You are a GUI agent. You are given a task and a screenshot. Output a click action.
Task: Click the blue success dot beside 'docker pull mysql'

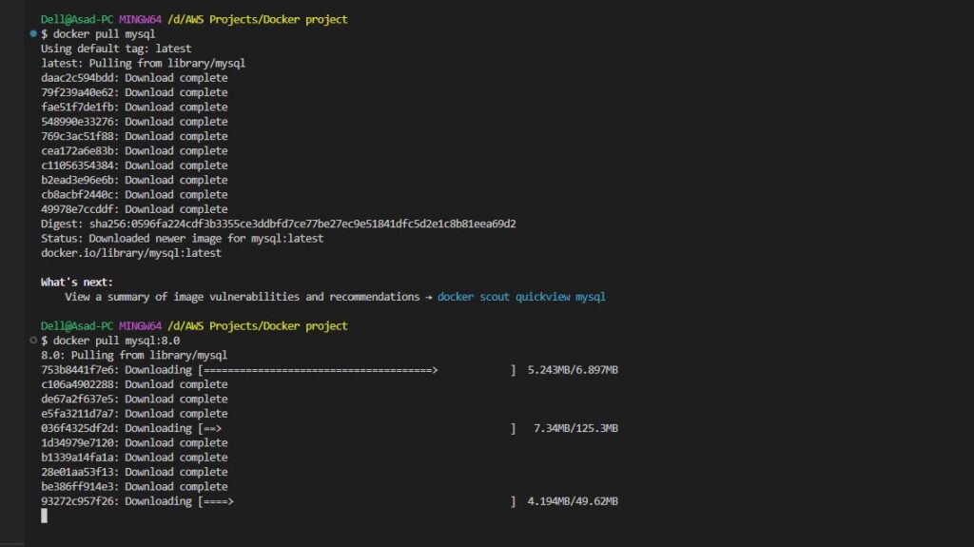coord(33,33)
